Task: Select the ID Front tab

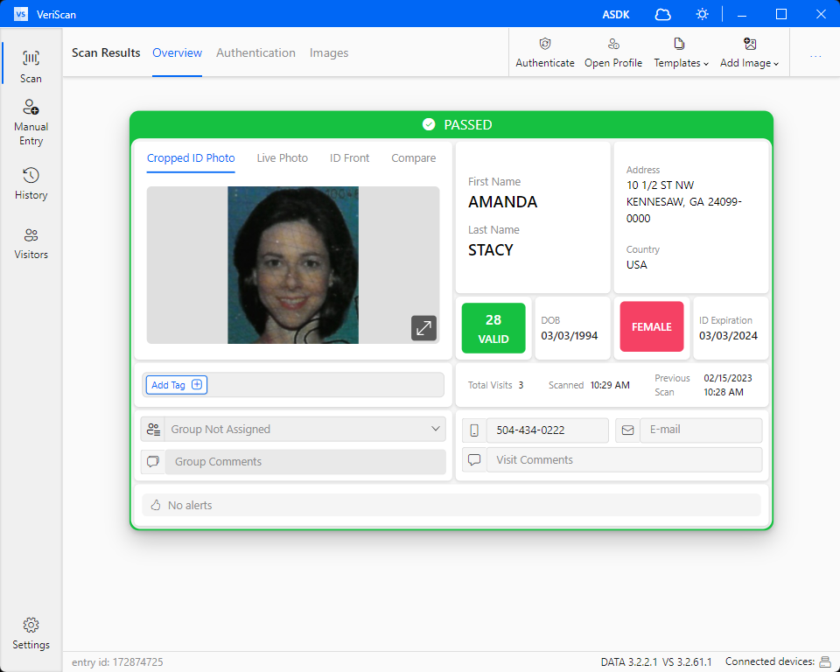Action: tap(349, 158)
